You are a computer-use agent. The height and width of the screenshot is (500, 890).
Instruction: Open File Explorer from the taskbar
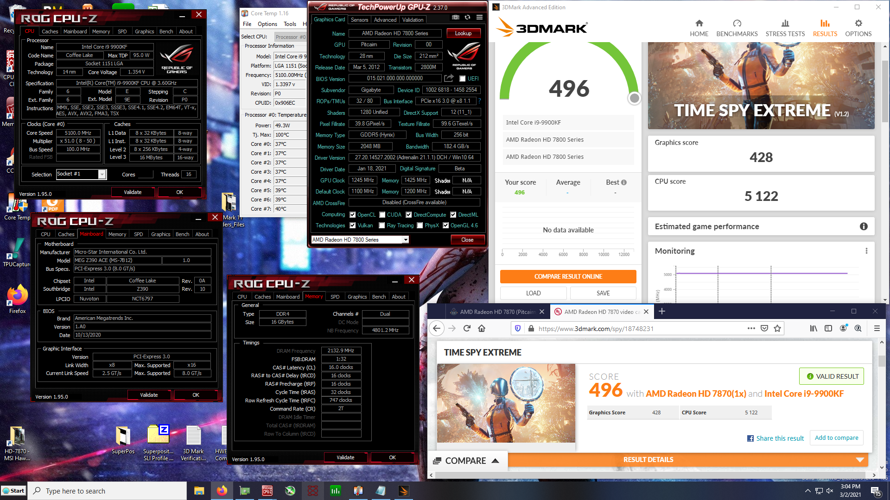pos(199,491)
